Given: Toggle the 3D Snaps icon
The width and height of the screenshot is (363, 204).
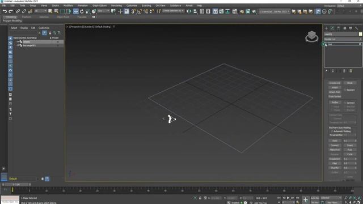Looking at the screenshot, I should pyautogui.click(x=133, y=11).
